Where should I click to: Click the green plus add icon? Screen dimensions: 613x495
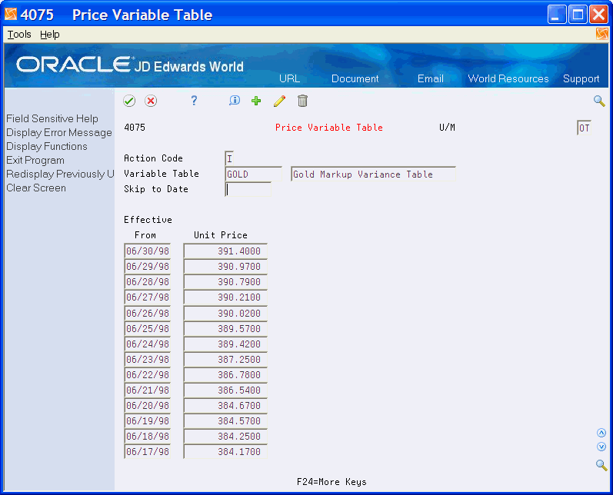click(x=256, y=101)
